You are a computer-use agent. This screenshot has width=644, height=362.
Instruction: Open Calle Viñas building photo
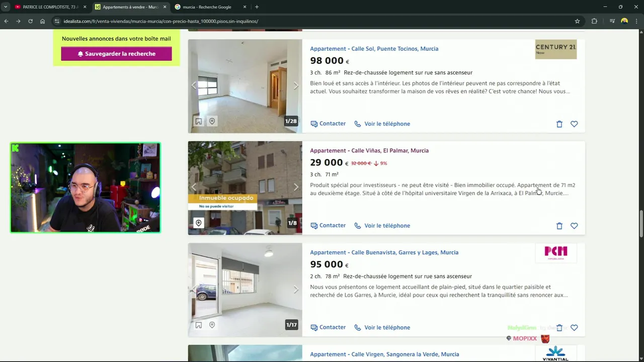coord(245,188)
